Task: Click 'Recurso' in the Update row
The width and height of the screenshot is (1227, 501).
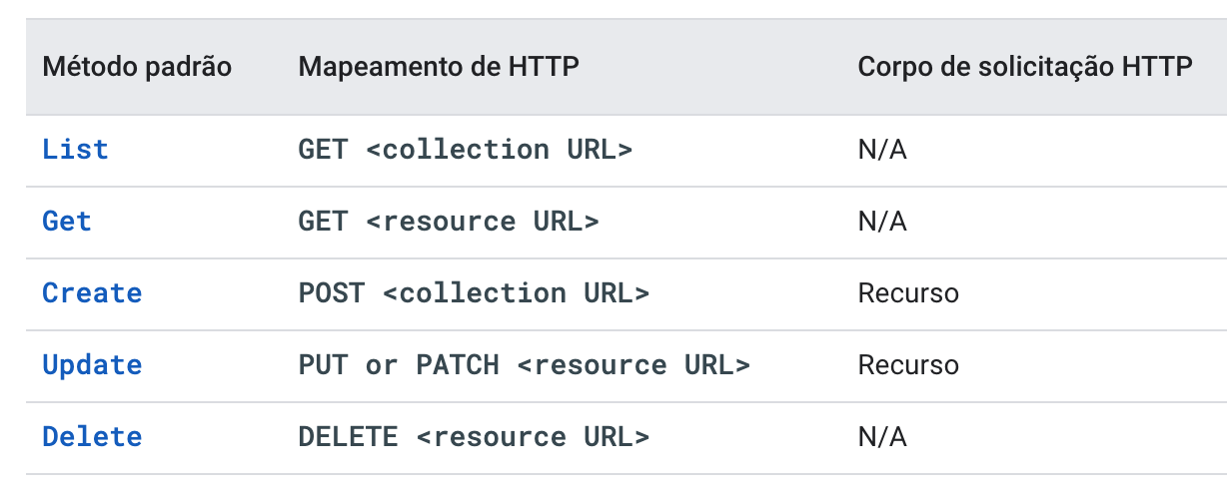Action: point(907,365)
